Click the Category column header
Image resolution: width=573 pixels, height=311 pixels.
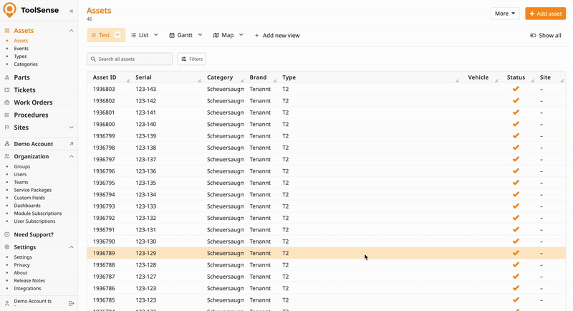[220, 77]
